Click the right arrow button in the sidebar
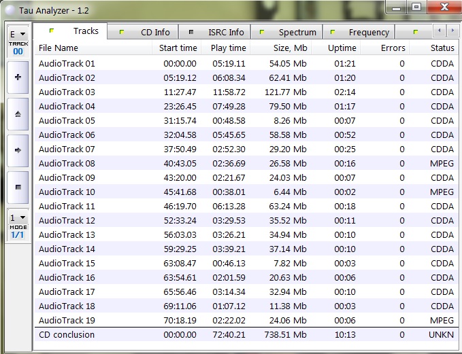 click(17, 149)
